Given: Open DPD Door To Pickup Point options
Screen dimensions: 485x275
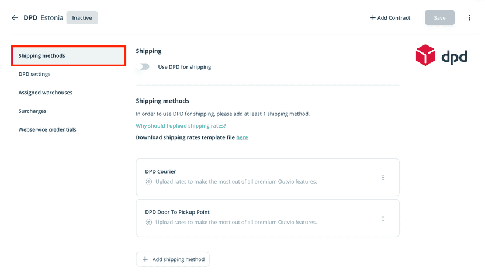Looking at the screenshot, I should (383, 218).
